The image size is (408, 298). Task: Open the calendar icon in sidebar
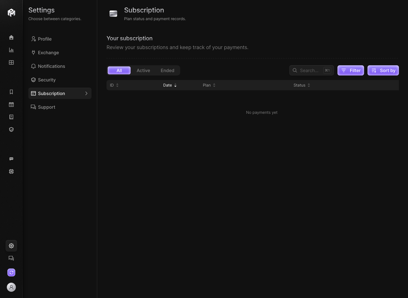tap(11, 104)
